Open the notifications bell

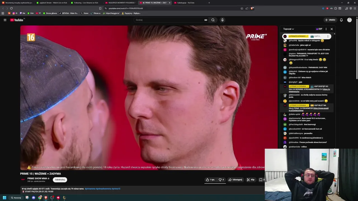(341, 20)
